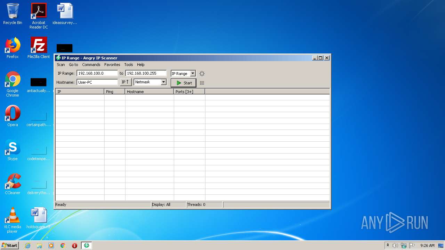Open the Help menu

point(141,65)
